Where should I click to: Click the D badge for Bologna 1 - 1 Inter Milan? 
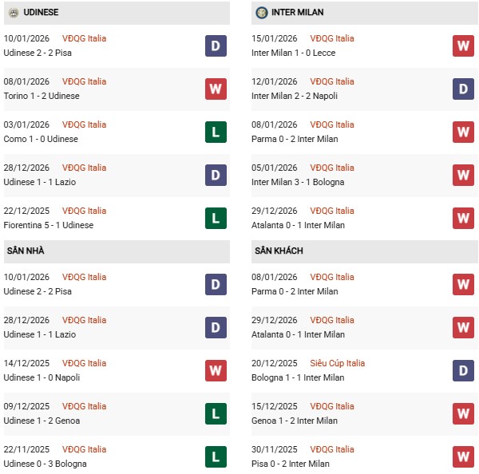(x=463, y=370)
